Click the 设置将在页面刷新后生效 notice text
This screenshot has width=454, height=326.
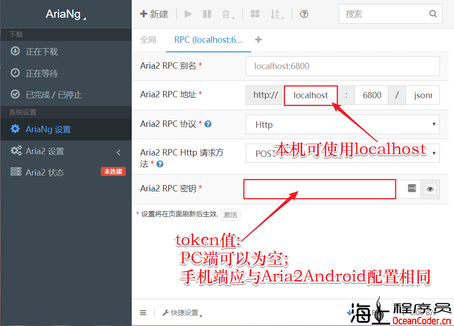click(x=180, y=214)
